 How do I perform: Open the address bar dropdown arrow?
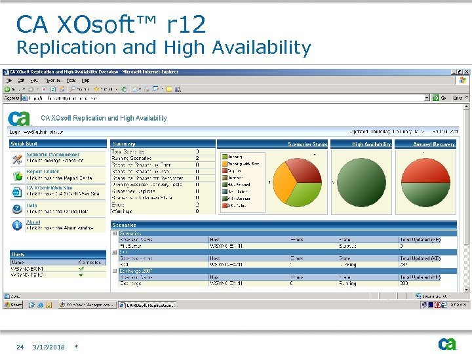pyautogui.click(x=427, y=98)
